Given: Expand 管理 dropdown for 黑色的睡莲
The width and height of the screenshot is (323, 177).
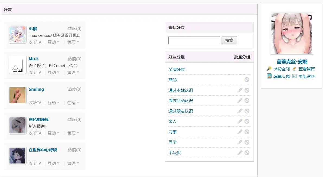Looking at the screenshot, I should [73, 133].
